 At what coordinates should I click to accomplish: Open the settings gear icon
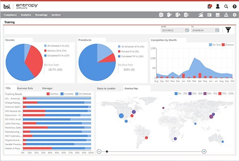pos(235,15)
